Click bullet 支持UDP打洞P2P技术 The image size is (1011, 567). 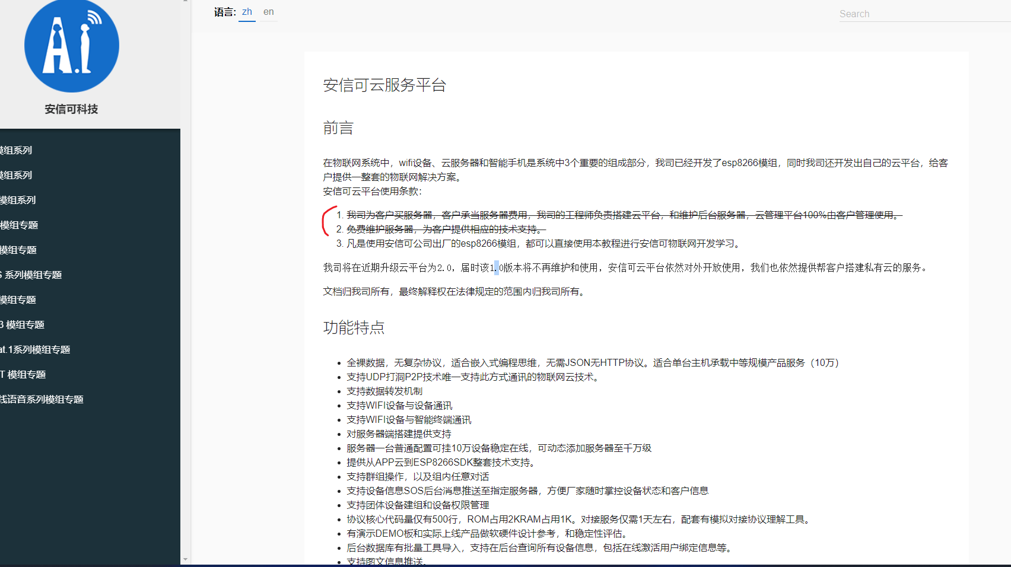475,377
